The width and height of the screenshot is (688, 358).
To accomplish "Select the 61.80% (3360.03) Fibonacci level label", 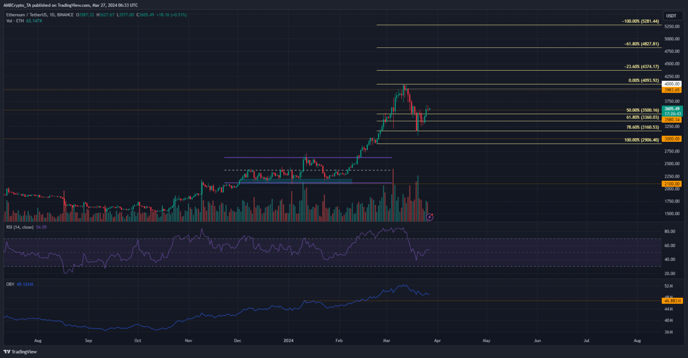I will click(642, 117).
